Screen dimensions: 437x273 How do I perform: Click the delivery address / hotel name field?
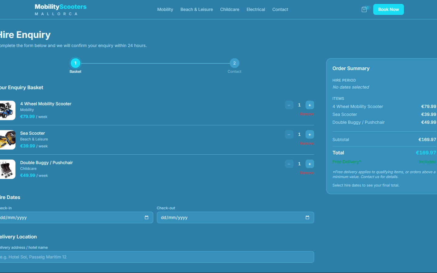(x=157, y=257)
